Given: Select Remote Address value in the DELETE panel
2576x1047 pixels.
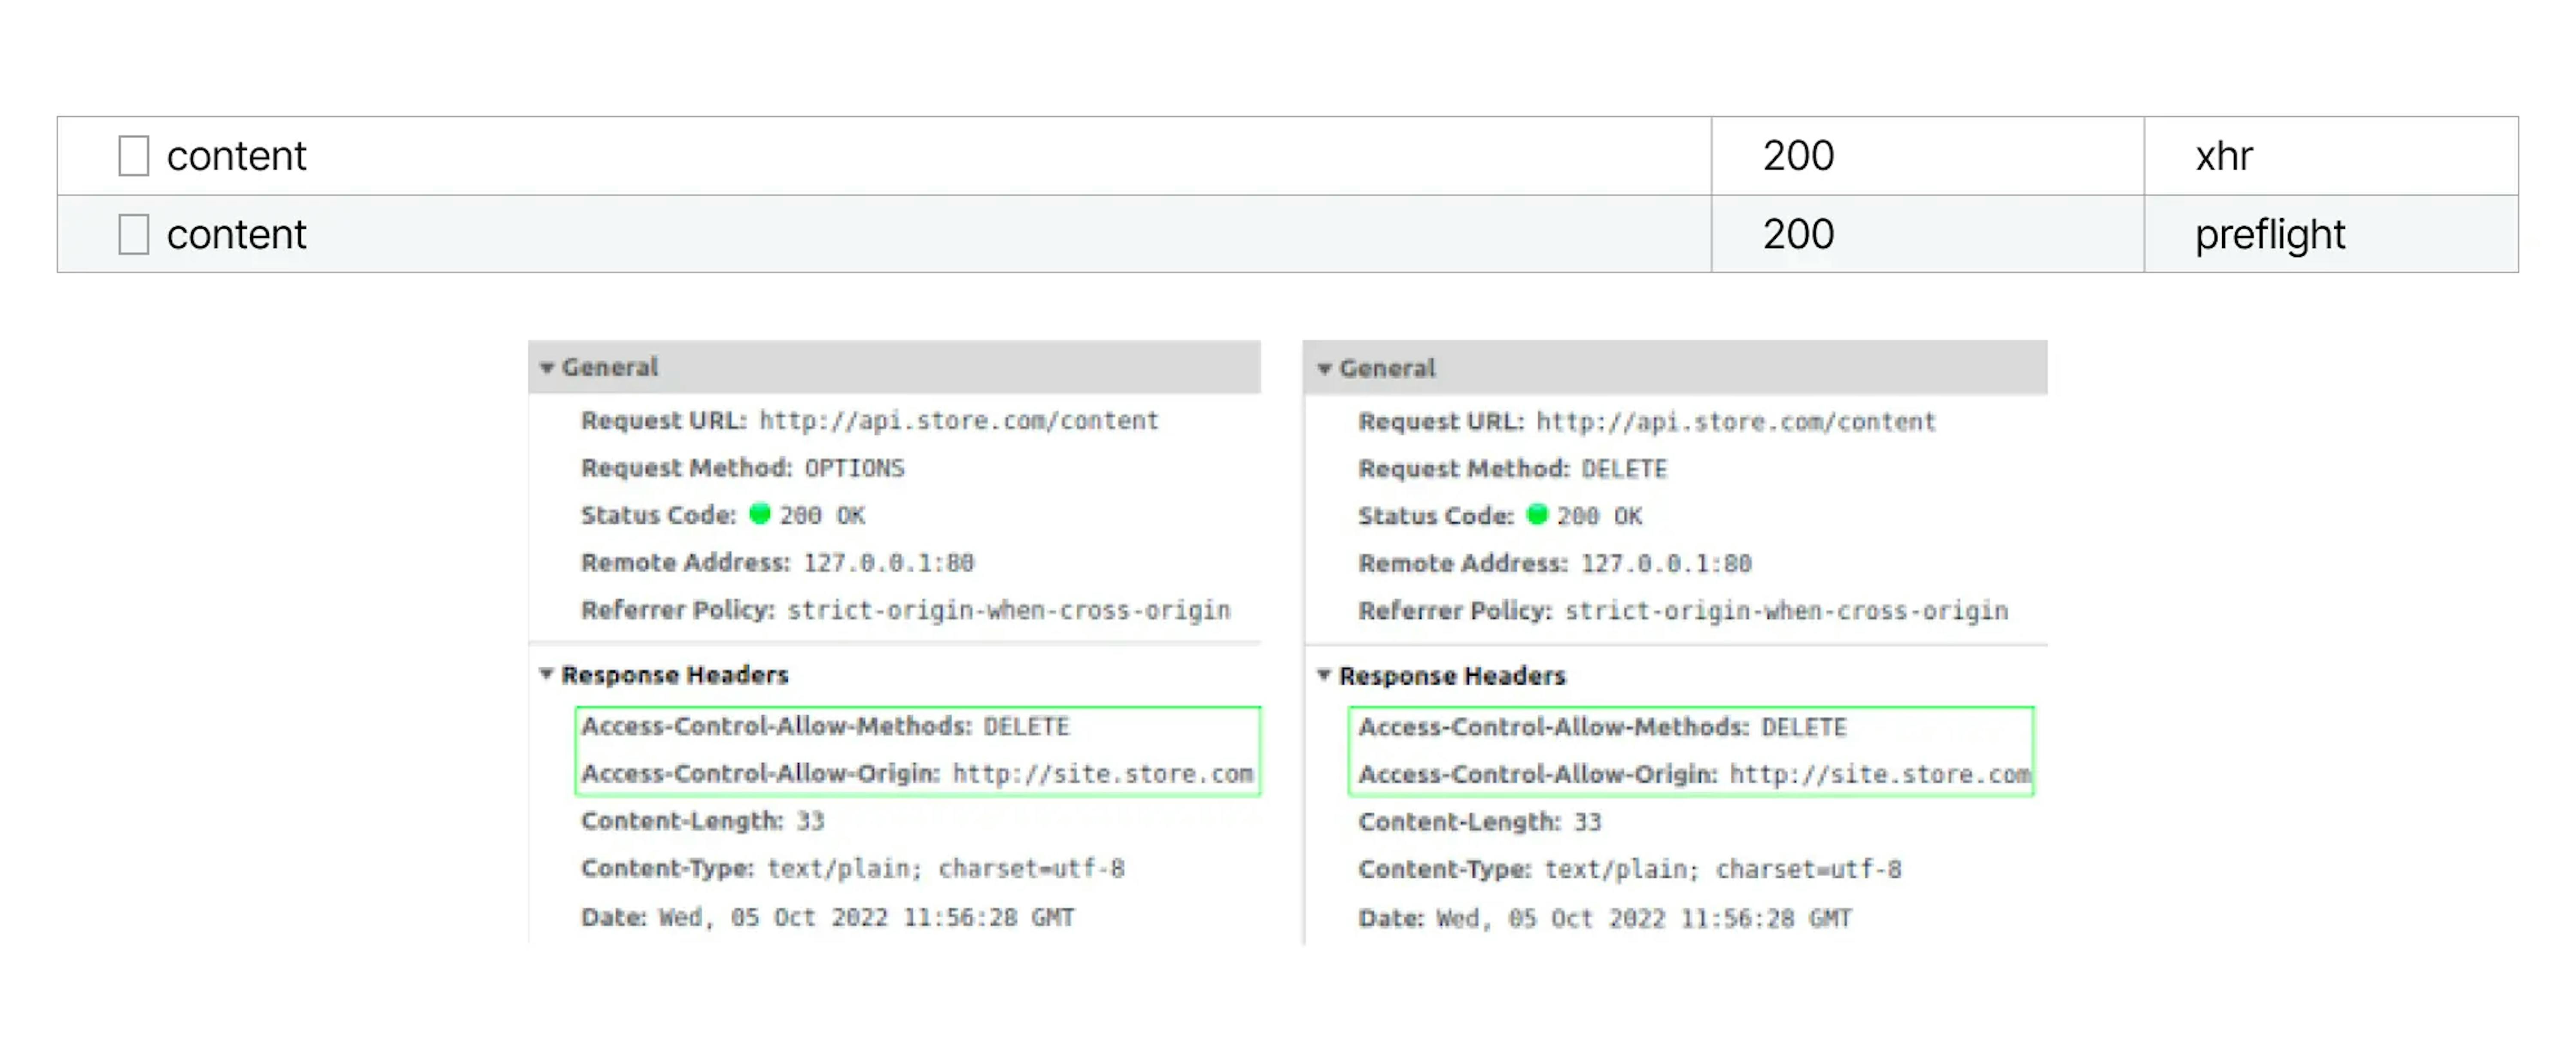Looking at the screenshot, I should click(x=1666, y=564).
